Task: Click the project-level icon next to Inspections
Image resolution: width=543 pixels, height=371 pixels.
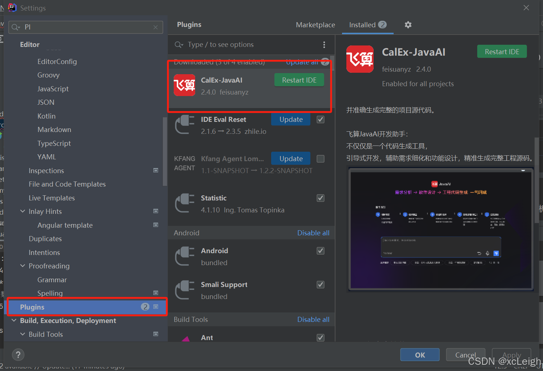Action: [x=156, y=171]
